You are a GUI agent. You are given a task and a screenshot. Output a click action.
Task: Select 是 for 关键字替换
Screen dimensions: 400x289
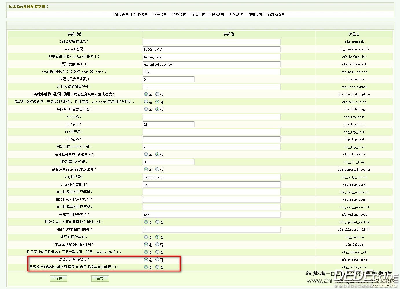146,94
